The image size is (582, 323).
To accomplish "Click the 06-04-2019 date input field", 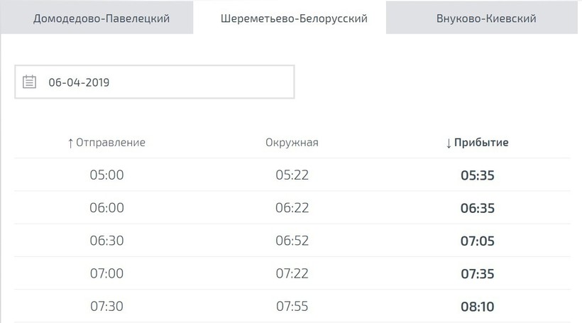I will pyautogui.click(x=163, y=82).
